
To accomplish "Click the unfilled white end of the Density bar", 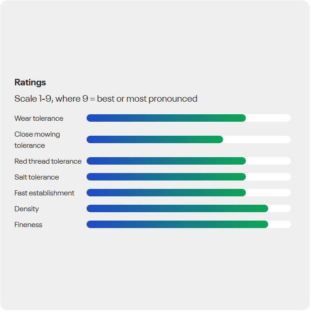I will pyautogui.click(x=279, y=208).
